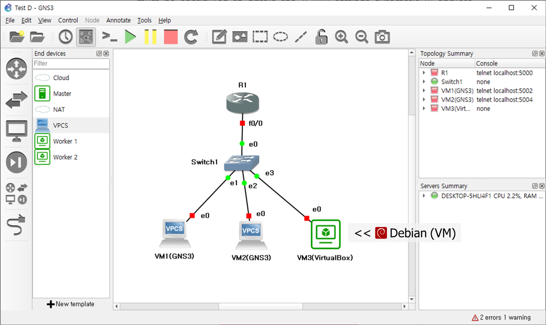Select Master device template

(x=71, y=94)
